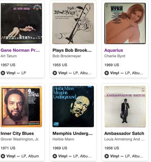Click the vinyl disc icon under Herbie Mann

click(55, 156)
